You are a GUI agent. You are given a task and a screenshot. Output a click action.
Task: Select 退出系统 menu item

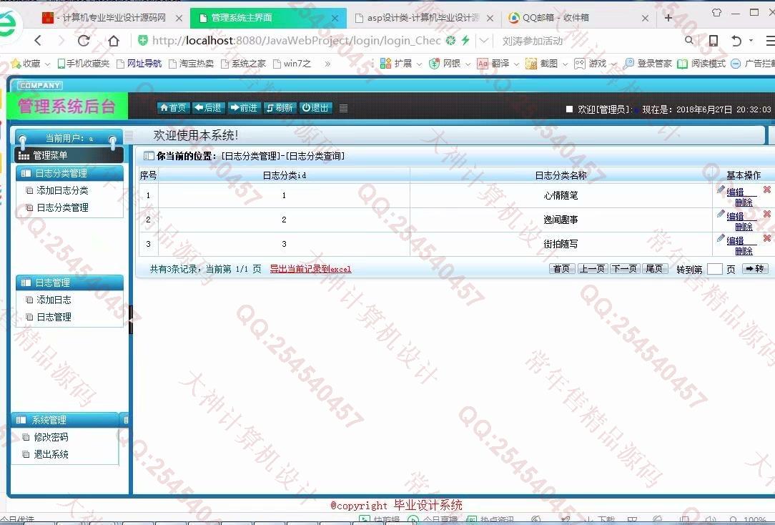pyautogui.click(x=51, y=454)
